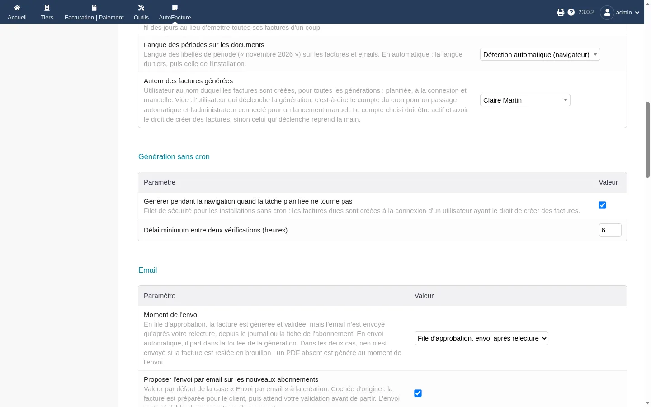Open the Accueil home icon
Screen dimensions: 651x407
pyautogui.click(x=17, y=8)
